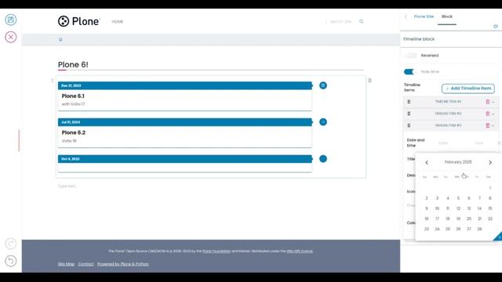Click the Jul 31, 2024 timeline date bar

[x=185, y=122]
